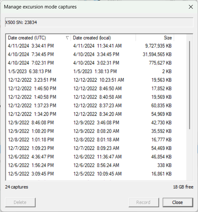Select capture 12/6/2022 4:36:47 PM
Screen dimensions: 198x212
[31, 157]
